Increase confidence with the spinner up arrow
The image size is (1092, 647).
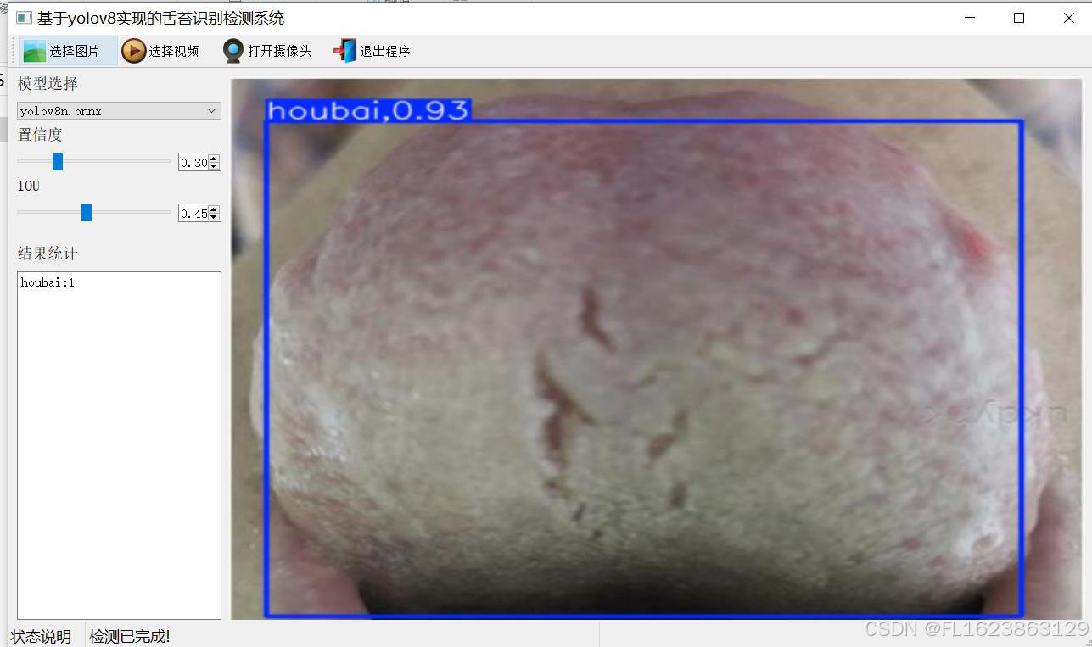(x=214, y=159)
